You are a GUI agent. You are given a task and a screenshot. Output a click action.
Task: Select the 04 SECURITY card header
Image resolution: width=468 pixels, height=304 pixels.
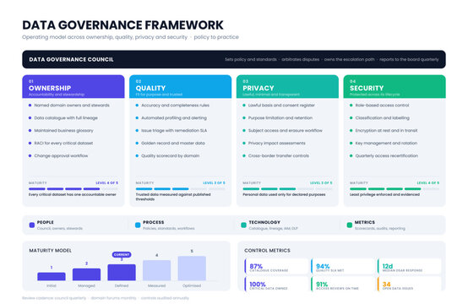(x=395, y=86)
